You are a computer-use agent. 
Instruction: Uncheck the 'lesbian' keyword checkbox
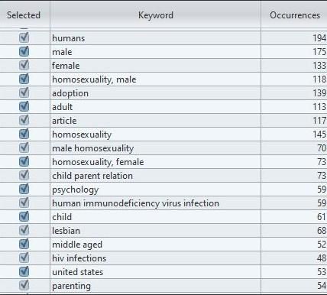click(x=24, y=230)
